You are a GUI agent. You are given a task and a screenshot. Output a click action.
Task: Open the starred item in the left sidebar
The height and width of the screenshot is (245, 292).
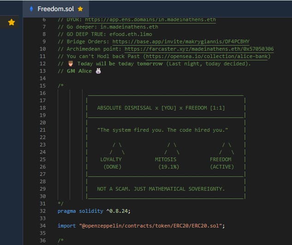pos(12,22)
